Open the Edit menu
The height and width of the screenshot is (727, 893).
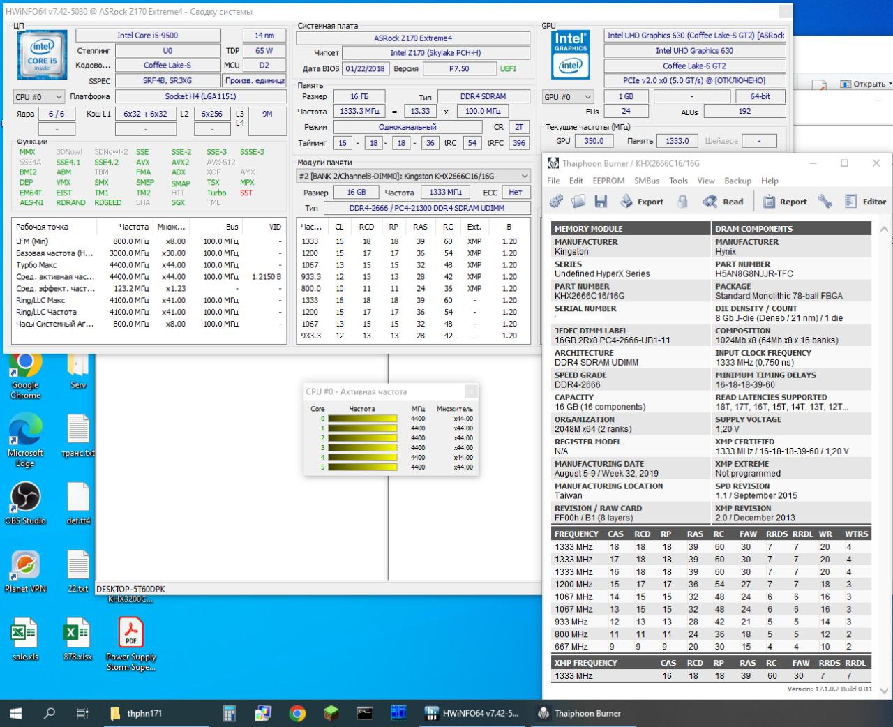click(576, 181)
